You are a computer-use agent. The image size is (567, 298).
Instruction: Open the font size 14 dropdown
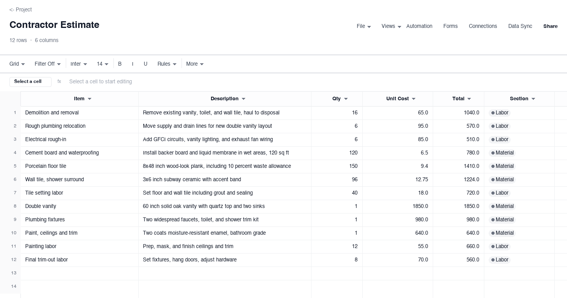(x=103, y=64)
